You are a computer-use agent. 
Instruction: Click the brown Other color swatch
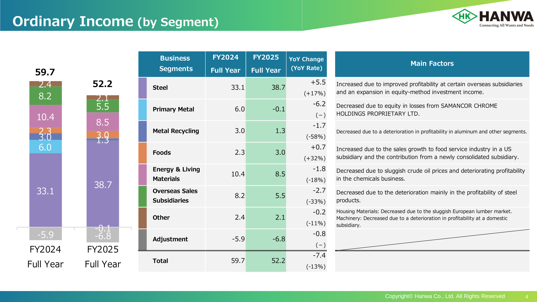(x=143, y=218)
